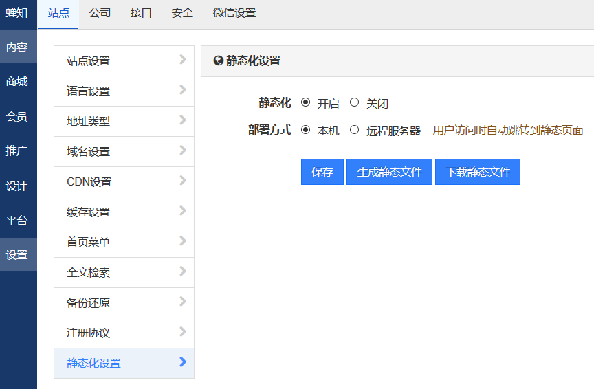Click the chevron arrow next to 站点设置
The height and width of the screenshot is (389, 594).
[x=182, y=60]
